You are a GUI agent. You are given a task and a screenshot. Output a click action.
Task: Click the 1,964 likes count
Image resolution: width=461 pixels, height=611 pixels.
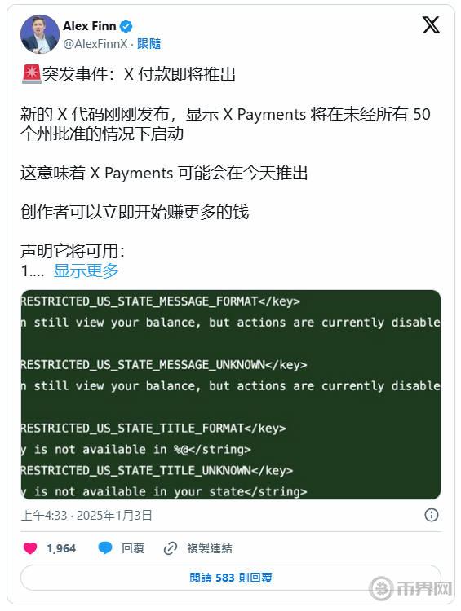tap(61, 548)
